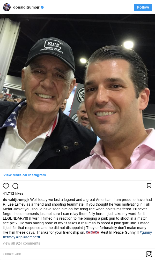Open the #gunny hashtag
The image size is (155, 263).
click(x=146, y=232)
